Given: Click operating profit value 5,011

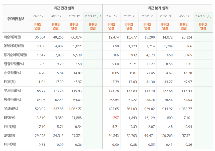Looking at the screenshot, I should coord(78,46).
